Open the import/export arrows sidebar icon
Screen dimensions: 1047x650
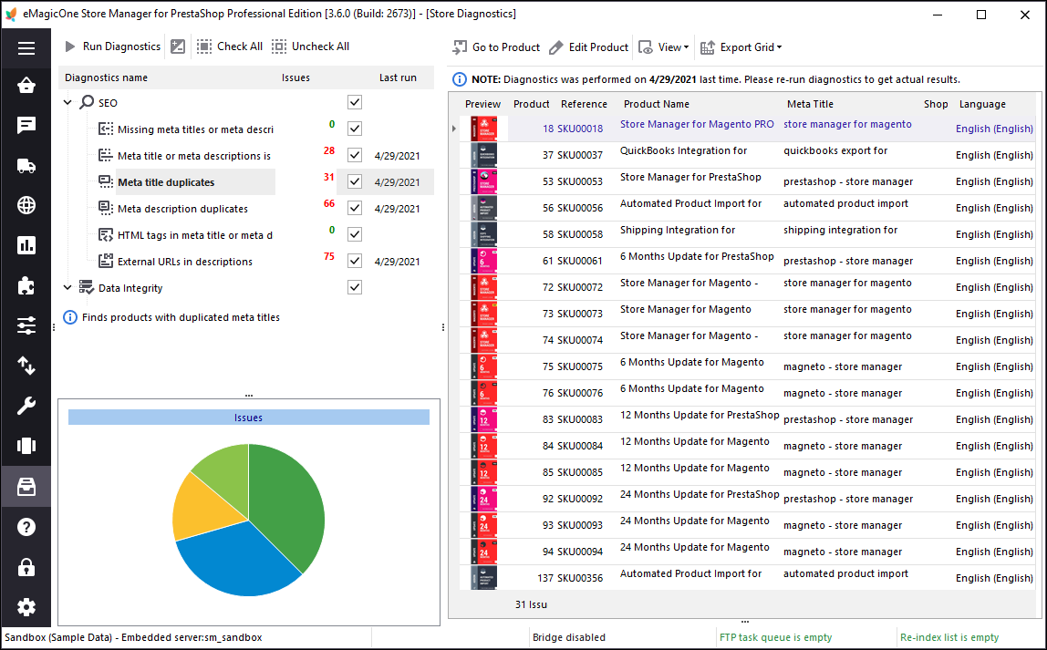pos(26,366)
